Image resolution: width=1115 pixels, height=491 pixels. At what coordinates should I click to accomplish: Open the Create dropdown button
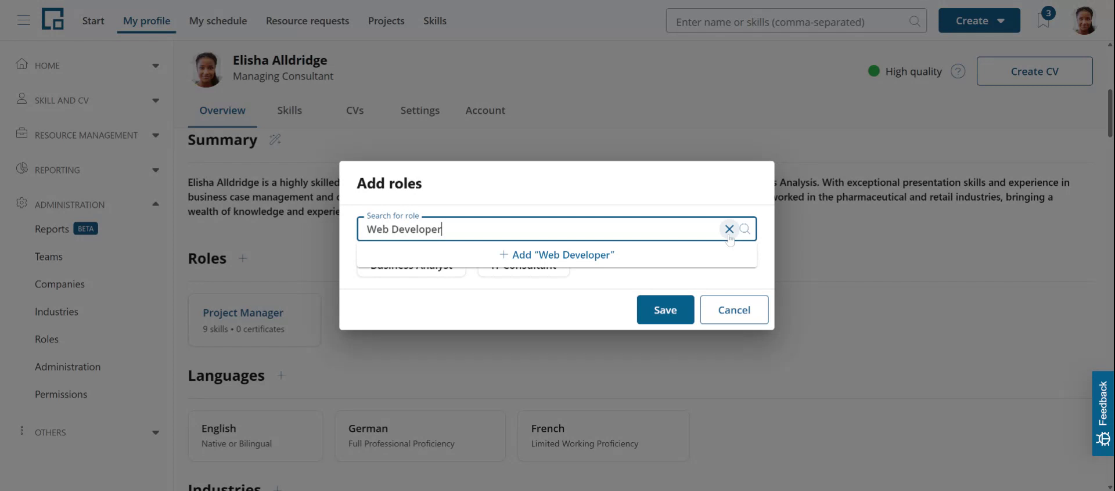tap(979, 21)
